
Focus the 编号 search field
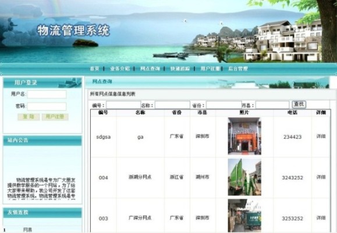point(123,105)
